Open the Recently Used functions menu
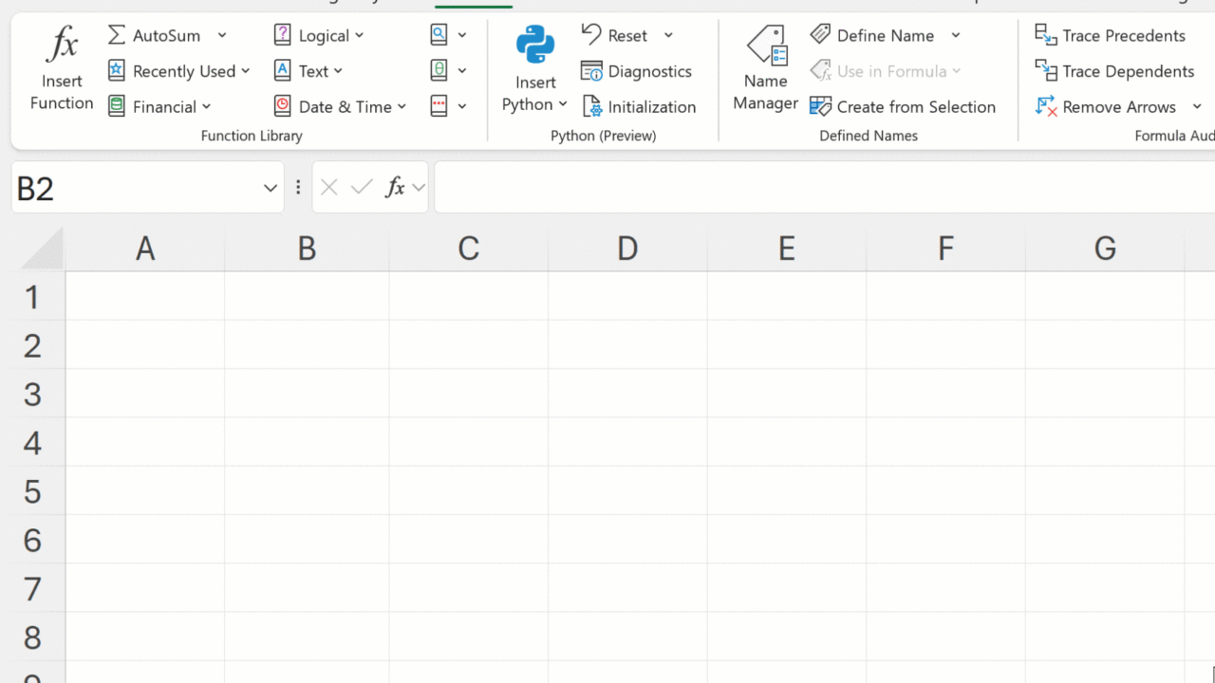 point(179,71)
